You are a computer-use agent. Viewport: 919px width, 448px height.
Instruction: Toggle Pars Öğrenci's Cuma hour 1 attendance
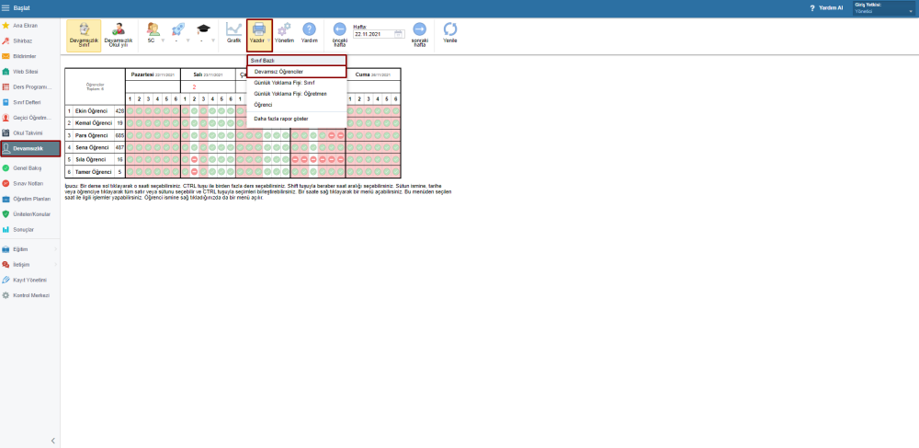[x=350, y=135]
